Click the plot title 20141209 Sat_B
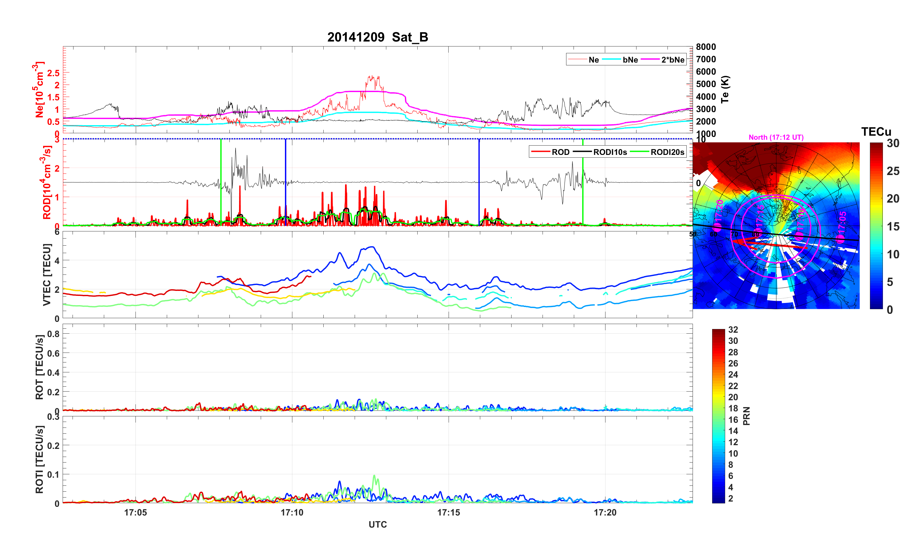This screenshot has width=900, height=544. tap(377, 37)
